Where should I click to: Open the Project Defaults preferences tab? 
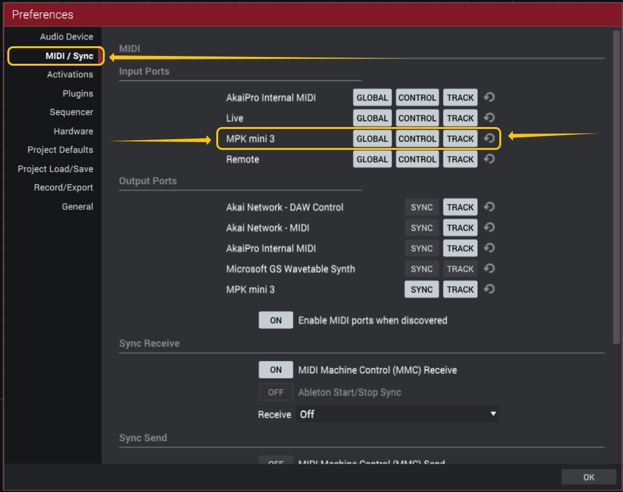coord(60,150)
